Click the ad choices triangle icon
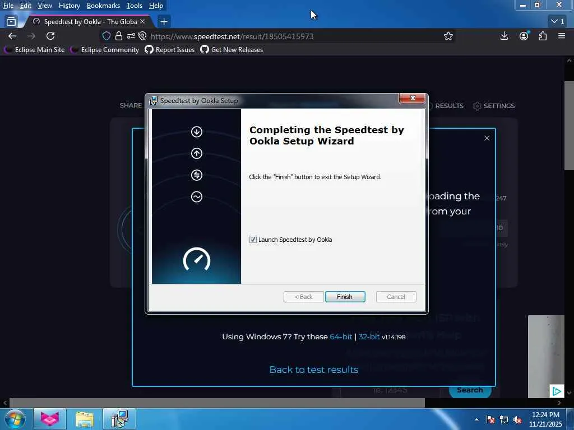574x430 pixels. click(557, 391)
